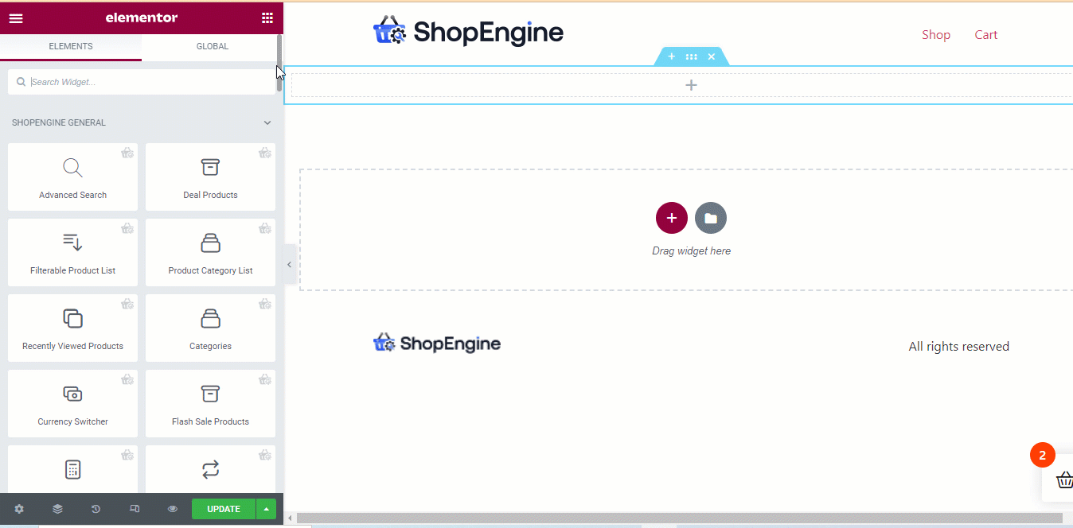Click the cart count badge showing 2
The height and width of the screenshot is (528, 1073).
1042,456
